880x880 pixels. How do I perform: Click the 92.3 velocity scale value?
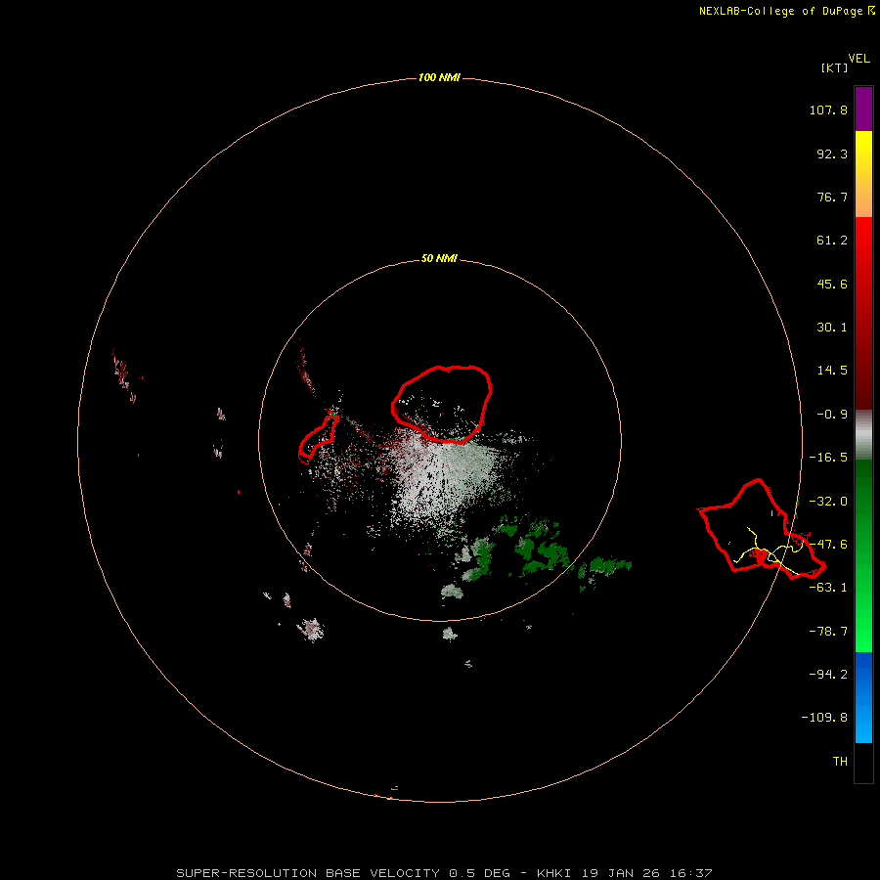[832, 154]
